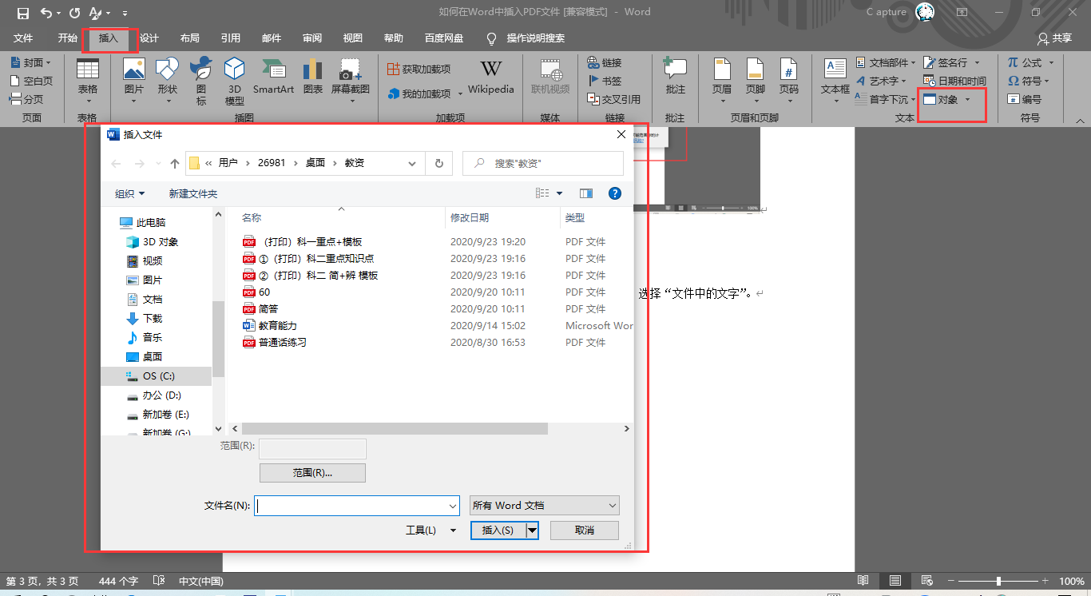
Task: Open the 页眉 header menu
Action: point(722,81)
